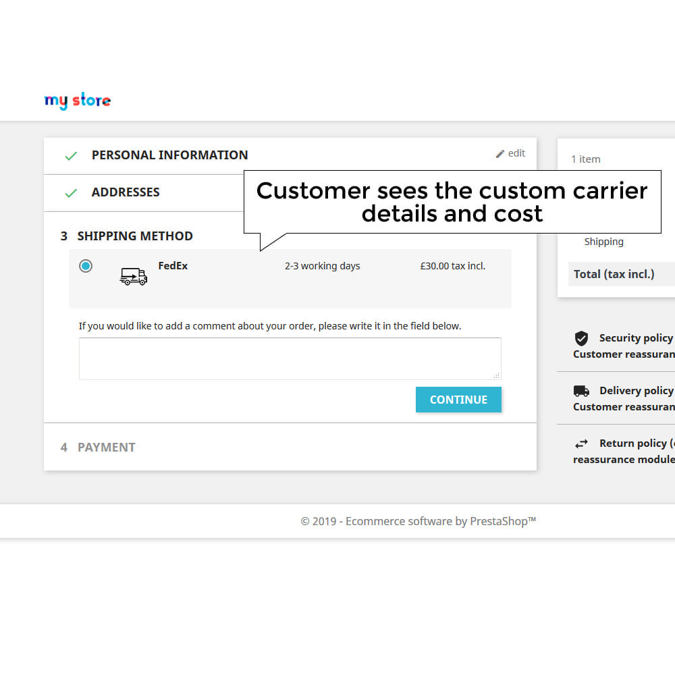
Task: Click the my store logo
Action: point(78,101)
